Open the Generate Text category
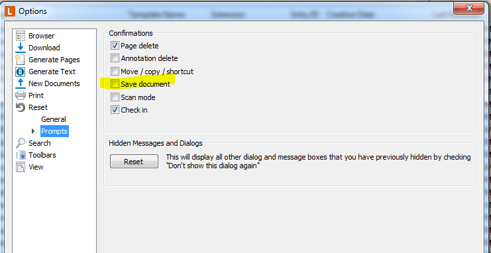The height and width of the screenshot is (253, 491). tap(52, 72)
